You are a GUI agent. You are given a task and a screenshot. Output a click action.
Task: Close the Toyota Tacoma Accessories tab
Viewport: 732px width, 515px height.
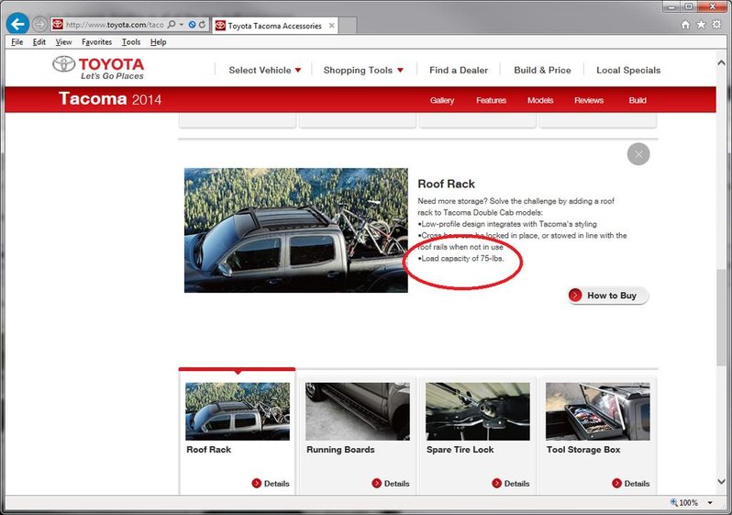(x=331, y=26)
